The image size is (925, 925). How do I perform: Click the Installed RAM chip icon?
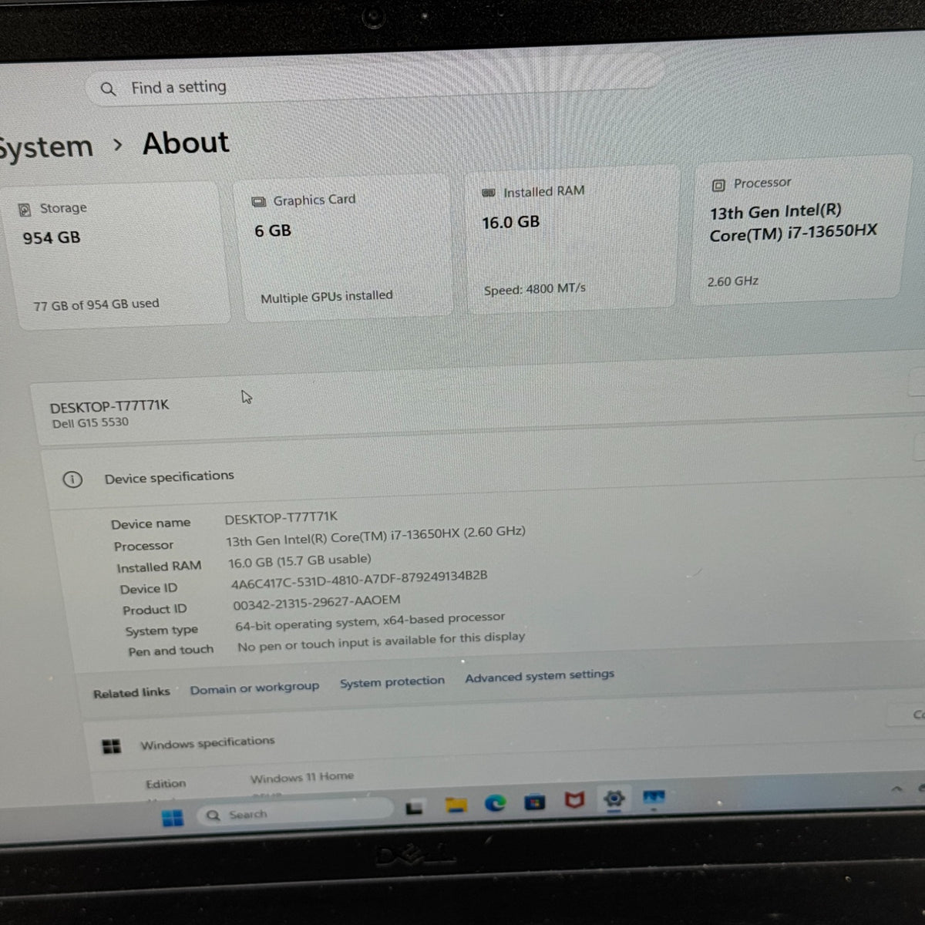click(488, 193)
